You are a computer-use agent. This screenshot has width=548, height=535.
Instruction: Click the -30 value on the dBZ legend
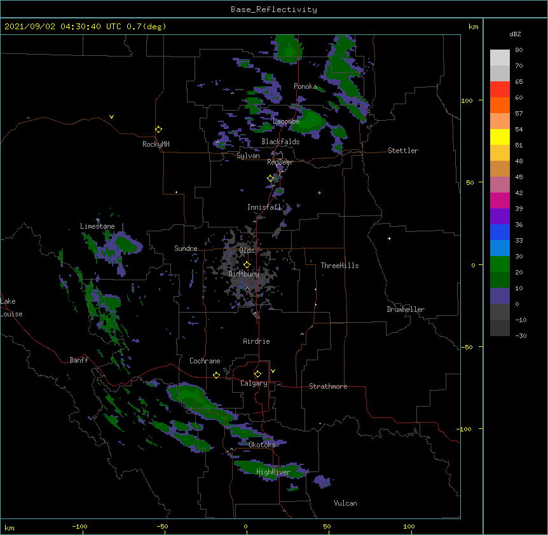pyautogui.click(x=521, y=336)
